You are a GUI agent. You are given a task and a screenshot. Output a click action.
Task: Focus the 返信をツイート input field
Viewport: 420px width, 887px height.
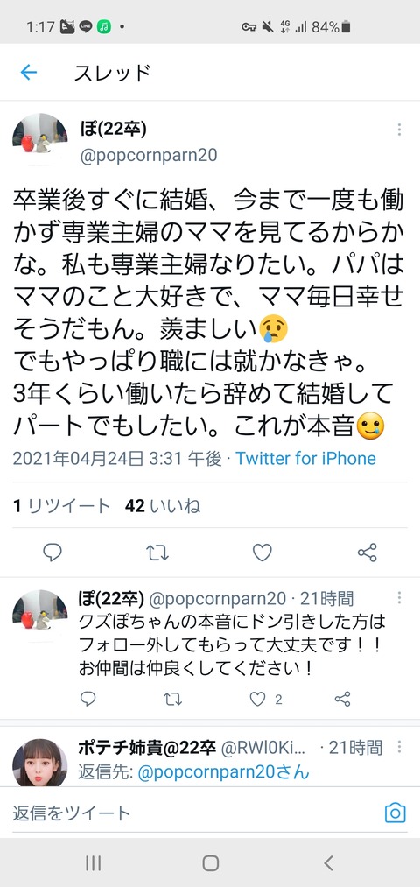[192, 813]
